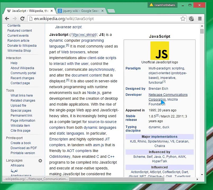Click the vertical scrollbar down arrow
Image resolution: width=213 pixels, height=190 pixels.
click(x=202, y=175)
